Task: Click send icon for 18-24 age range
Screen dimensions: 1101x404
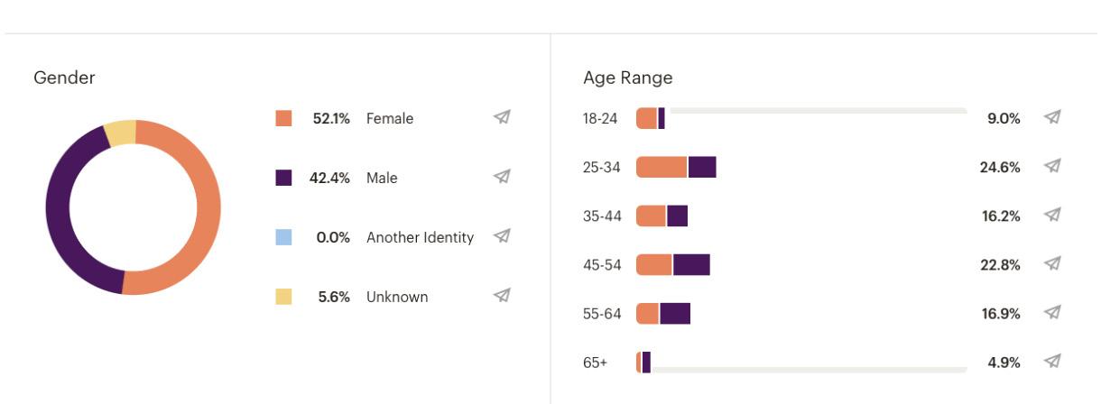Action: pyautogui.click(x=1051, y=117)
